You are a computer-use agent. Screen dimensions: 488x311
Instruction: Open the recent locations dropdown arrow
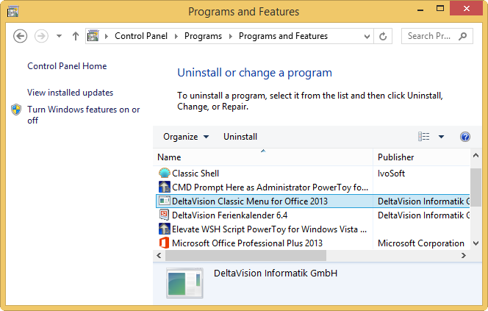tap(59, 36)
